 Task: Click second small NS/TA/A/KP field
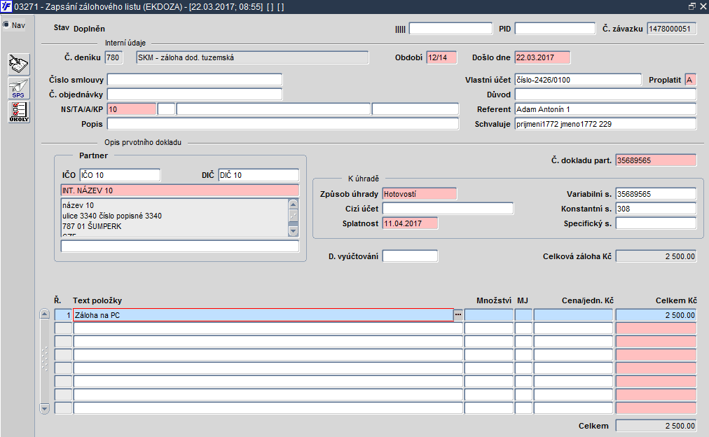click(166, 109)
